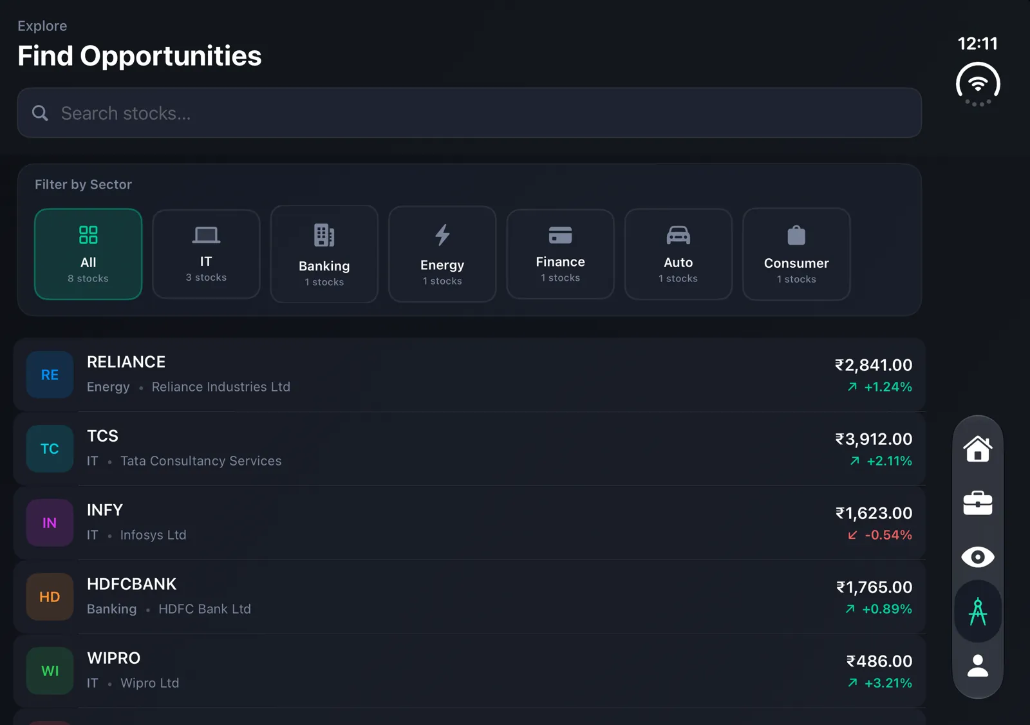Click the RE avatar badge for Reliance
1030x725 pixels.
50,375
